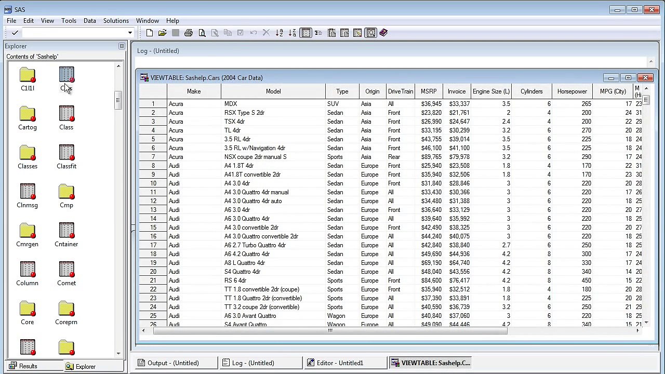665x374 pixels.
Task: Click the Open folder toolbar icon
Action: pos(163,33)
